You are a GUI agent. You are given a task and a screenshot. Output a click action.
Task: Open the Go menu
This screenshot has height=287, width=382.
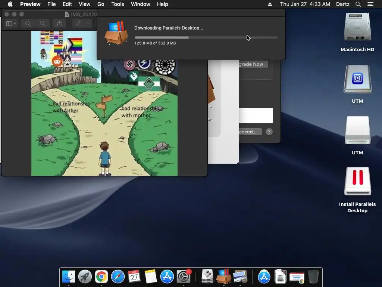(x=101, y=4)
